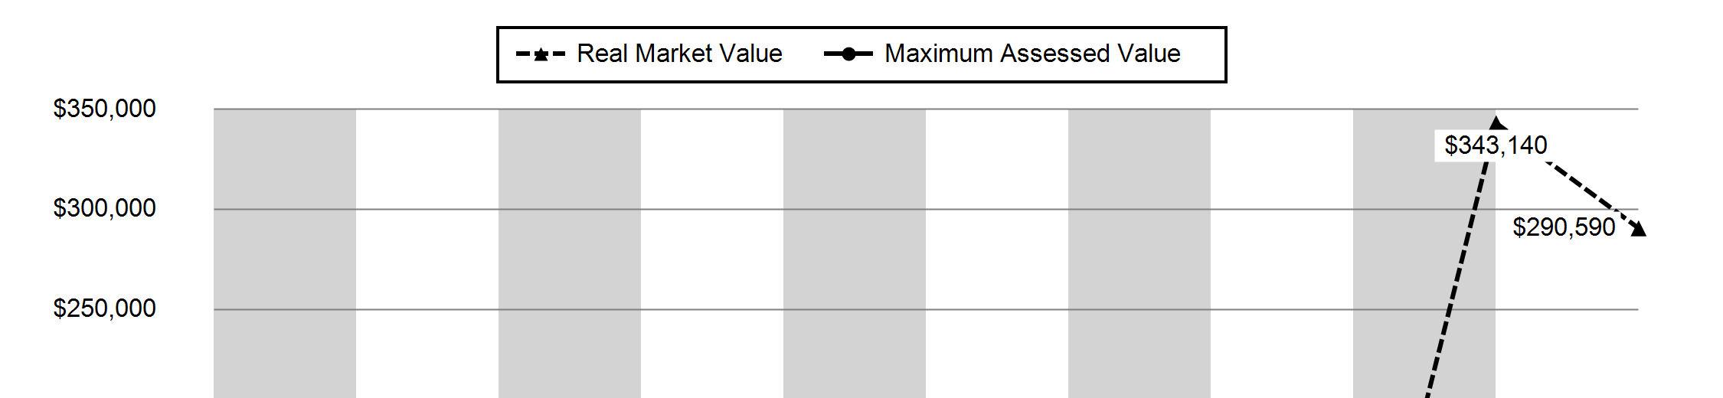Toggle the Real Market Value series via legend text
Screen dimensions: 1723x398
679,54
